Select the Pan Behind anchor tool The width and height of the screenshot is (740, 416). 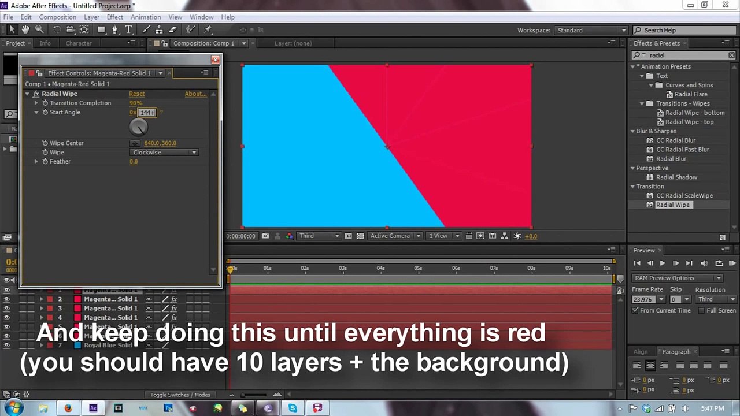[x=84, y=30]
